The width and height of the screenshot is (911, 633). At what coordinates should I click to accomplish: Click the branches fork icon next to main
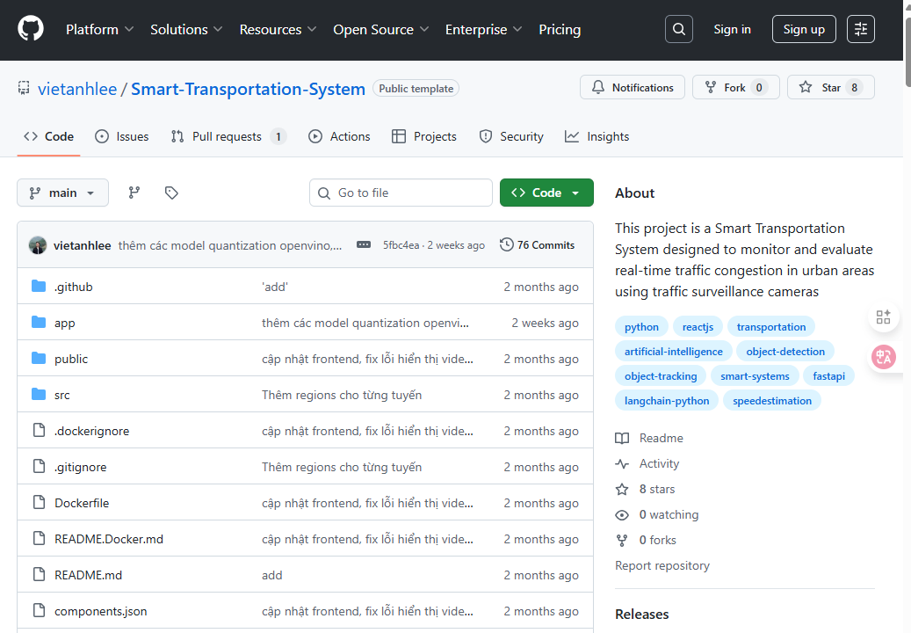(134, 193)
